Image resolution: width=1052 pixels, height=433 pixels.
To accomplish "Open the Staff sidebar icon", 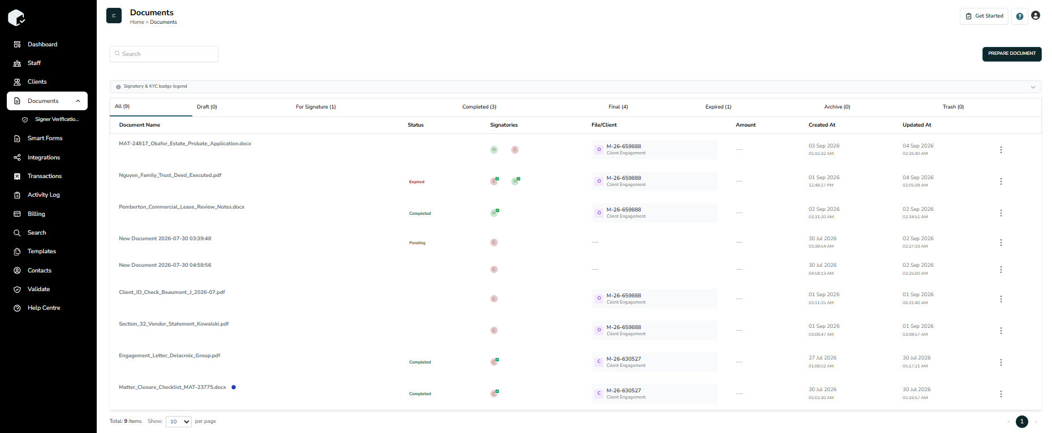I will 17,63.
